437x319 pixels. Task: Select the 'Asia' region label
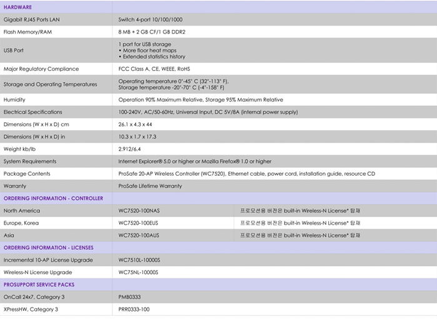[x=9, y=236]
